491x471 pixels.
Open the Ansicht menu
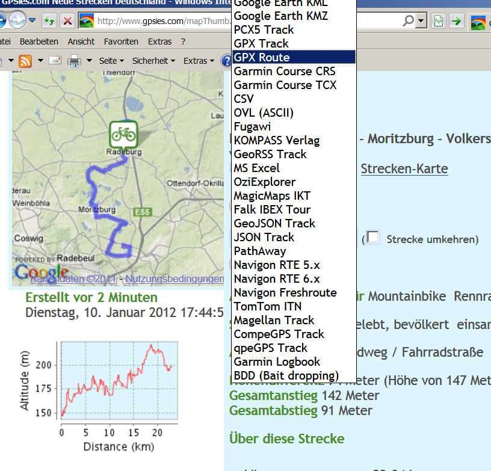pos(81,42)
